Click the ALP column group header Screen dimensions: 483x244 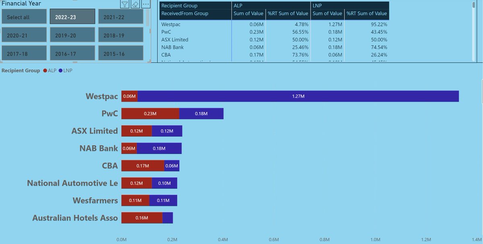point(271,6)
